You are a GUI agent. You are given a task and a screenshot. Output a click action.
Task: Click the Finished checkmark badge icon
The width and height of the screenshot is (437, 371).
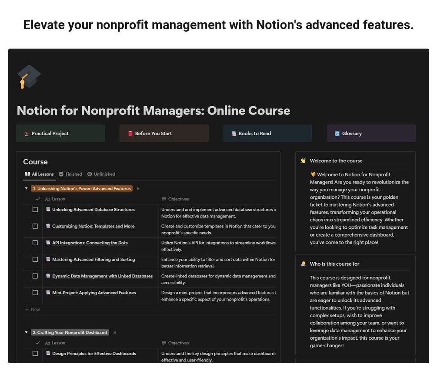[61, 174]
